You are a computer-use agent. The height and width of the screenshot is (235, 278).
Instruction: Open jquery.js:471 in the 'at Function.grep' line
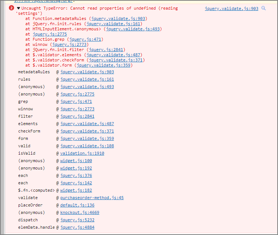coord(85,39)
